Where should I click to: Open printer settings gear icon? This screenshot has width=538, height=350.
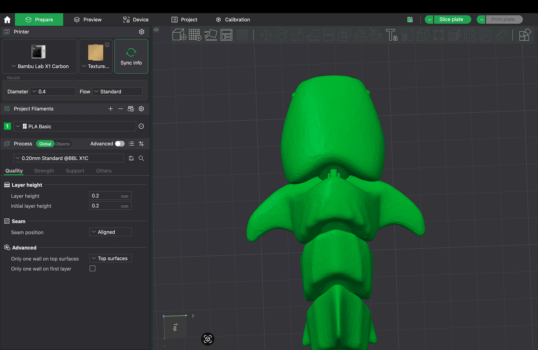(142, 32)
